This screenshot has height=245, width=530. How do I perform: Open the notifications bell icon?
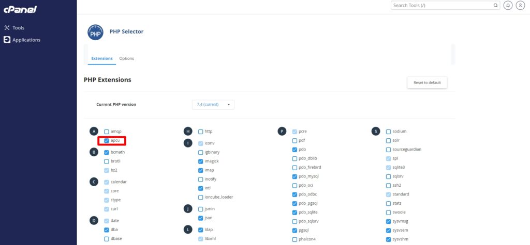point(508,5)
